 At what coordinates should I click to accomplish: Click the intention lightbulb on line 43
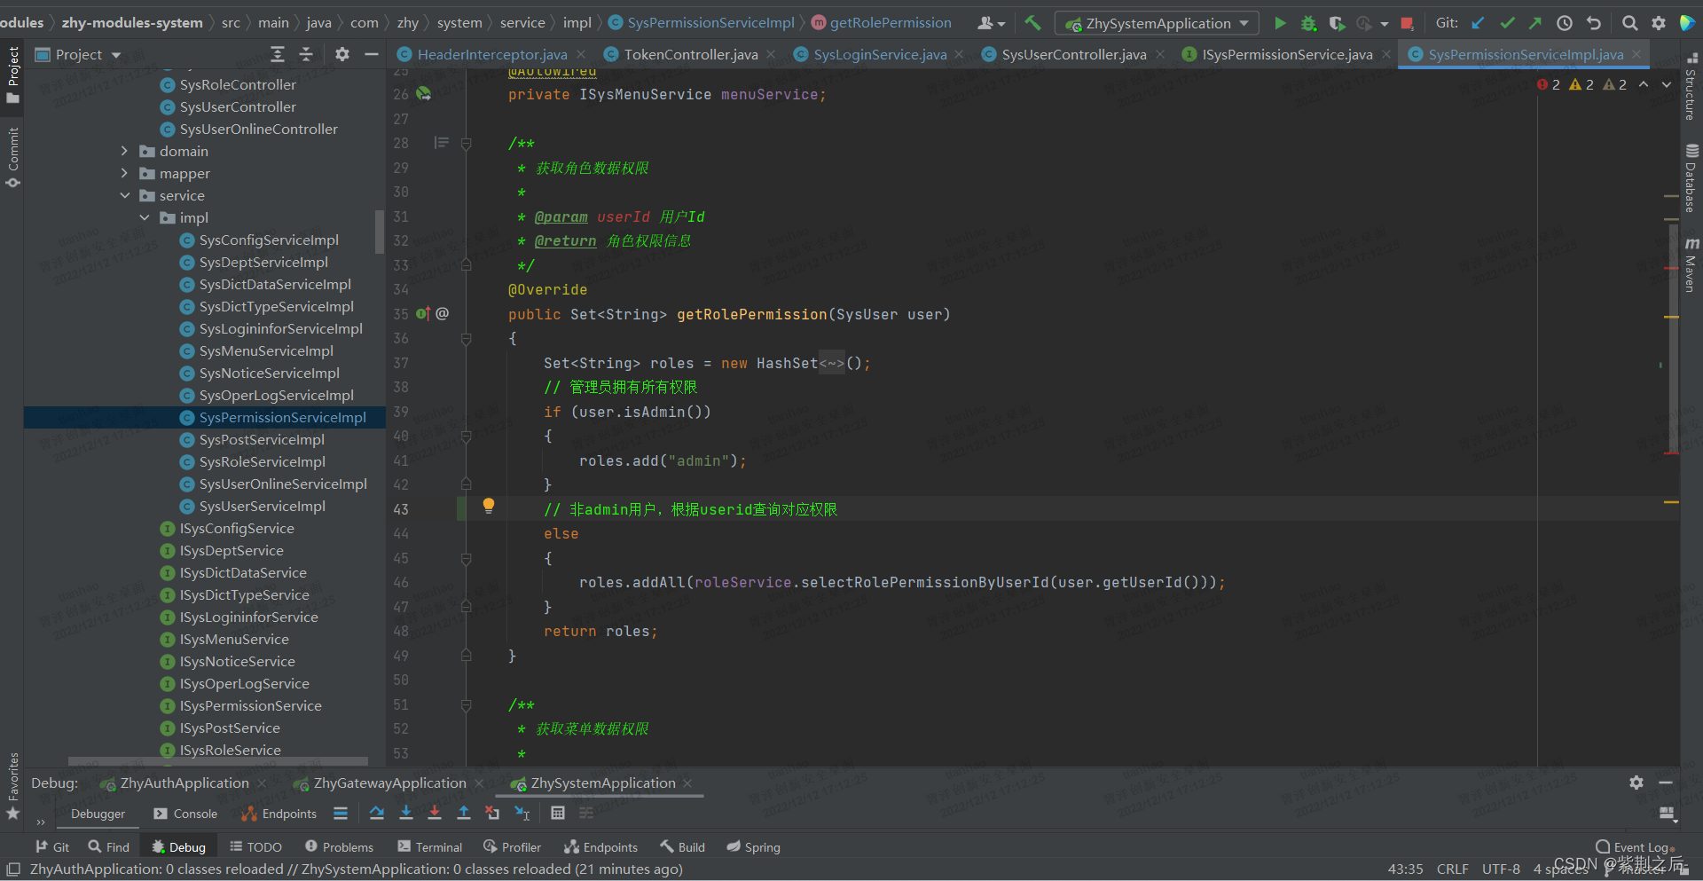(488, 506)
